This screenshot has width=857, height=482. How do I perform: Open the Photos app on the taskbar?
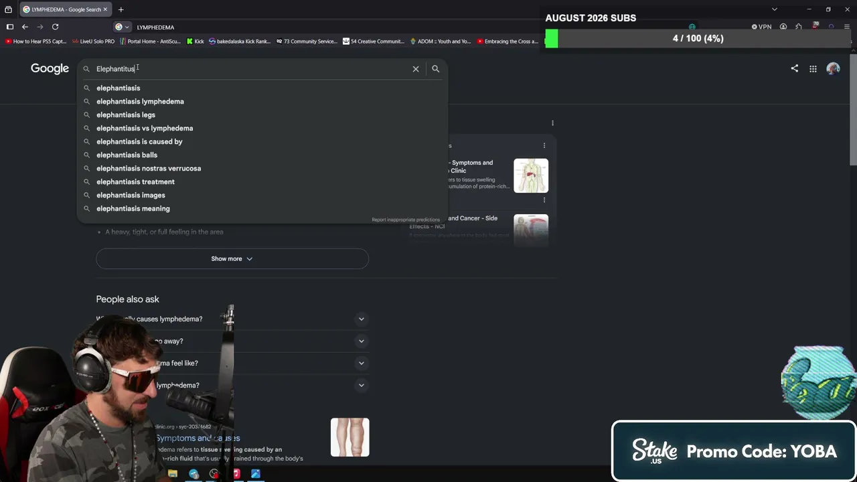[x=256, y=474]
